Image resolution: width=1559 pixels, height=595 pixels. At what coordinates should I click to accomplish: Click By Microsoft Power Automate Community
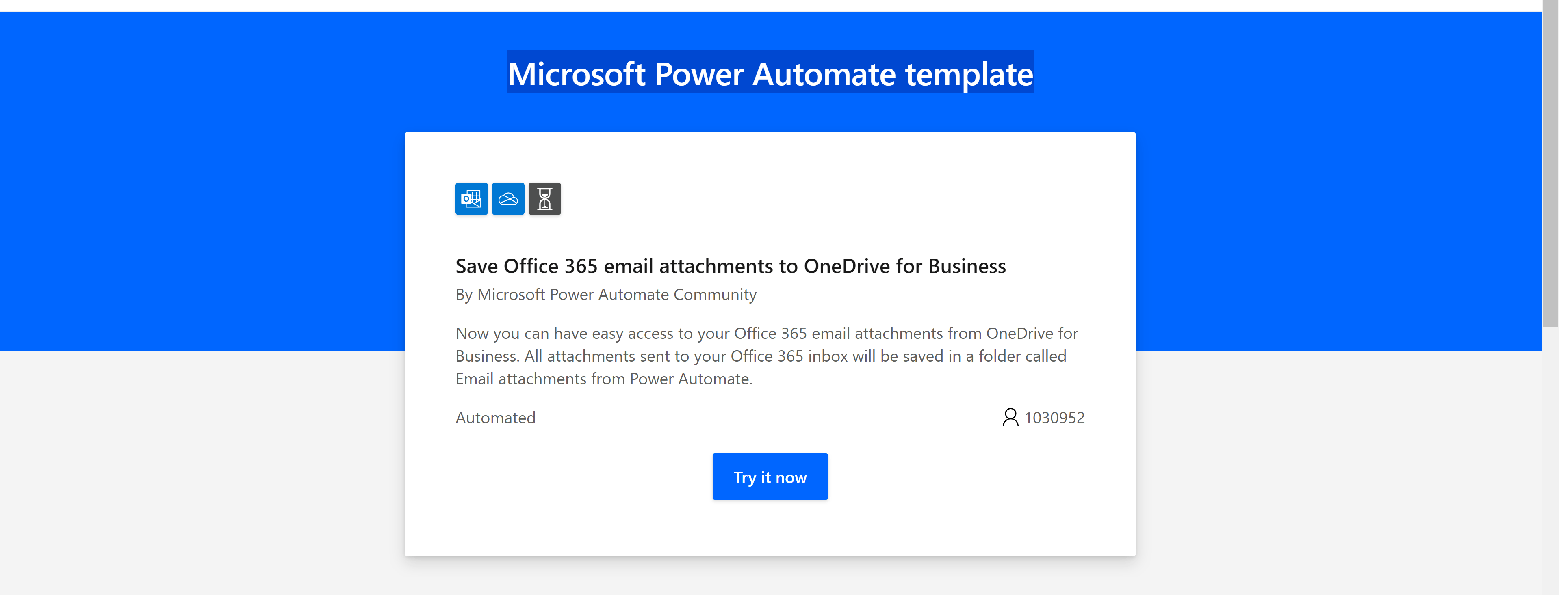click(605, 295)
